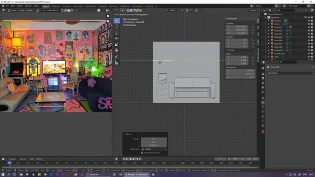Screen dimensions: 315x177
Task: Open Orientation Global dropdown in Move panel
Action: 154,149
